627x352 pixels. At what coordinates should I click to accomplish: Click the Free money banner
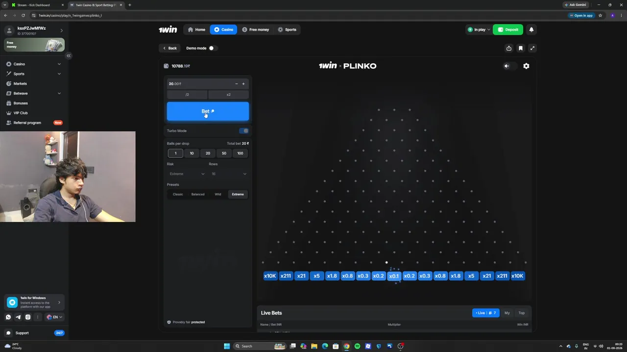pyautogui.click(x=34, y=45)
